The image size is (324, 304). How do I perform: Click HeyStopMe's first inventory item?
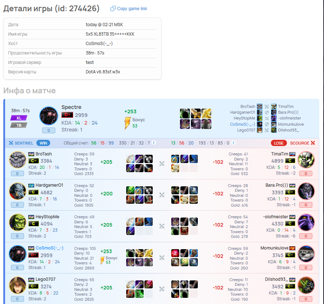130,222
